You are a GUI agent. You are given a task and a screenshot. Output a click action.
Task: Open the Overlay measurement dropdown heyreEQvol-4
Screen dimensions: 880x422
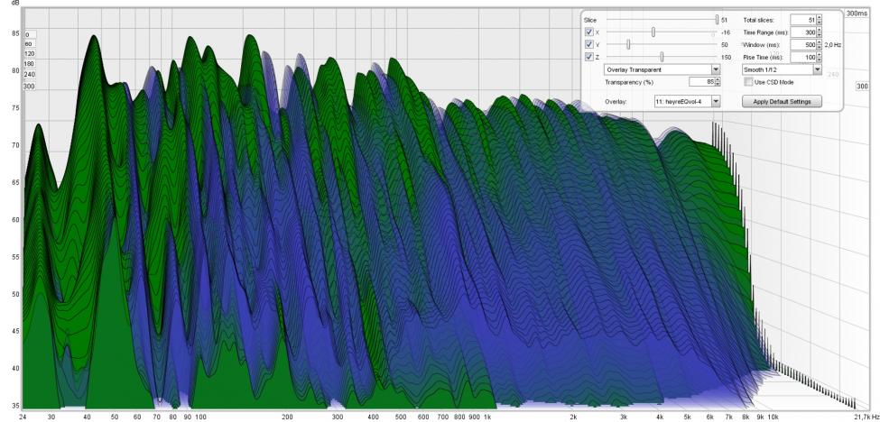pyautogui.click(x=687, y=101)
